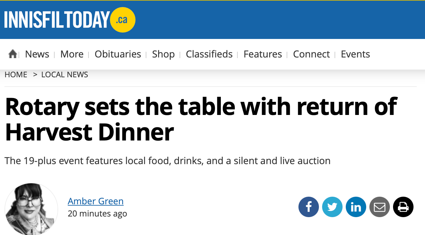
Task: Open the News menu
Action: coord(37,54)
